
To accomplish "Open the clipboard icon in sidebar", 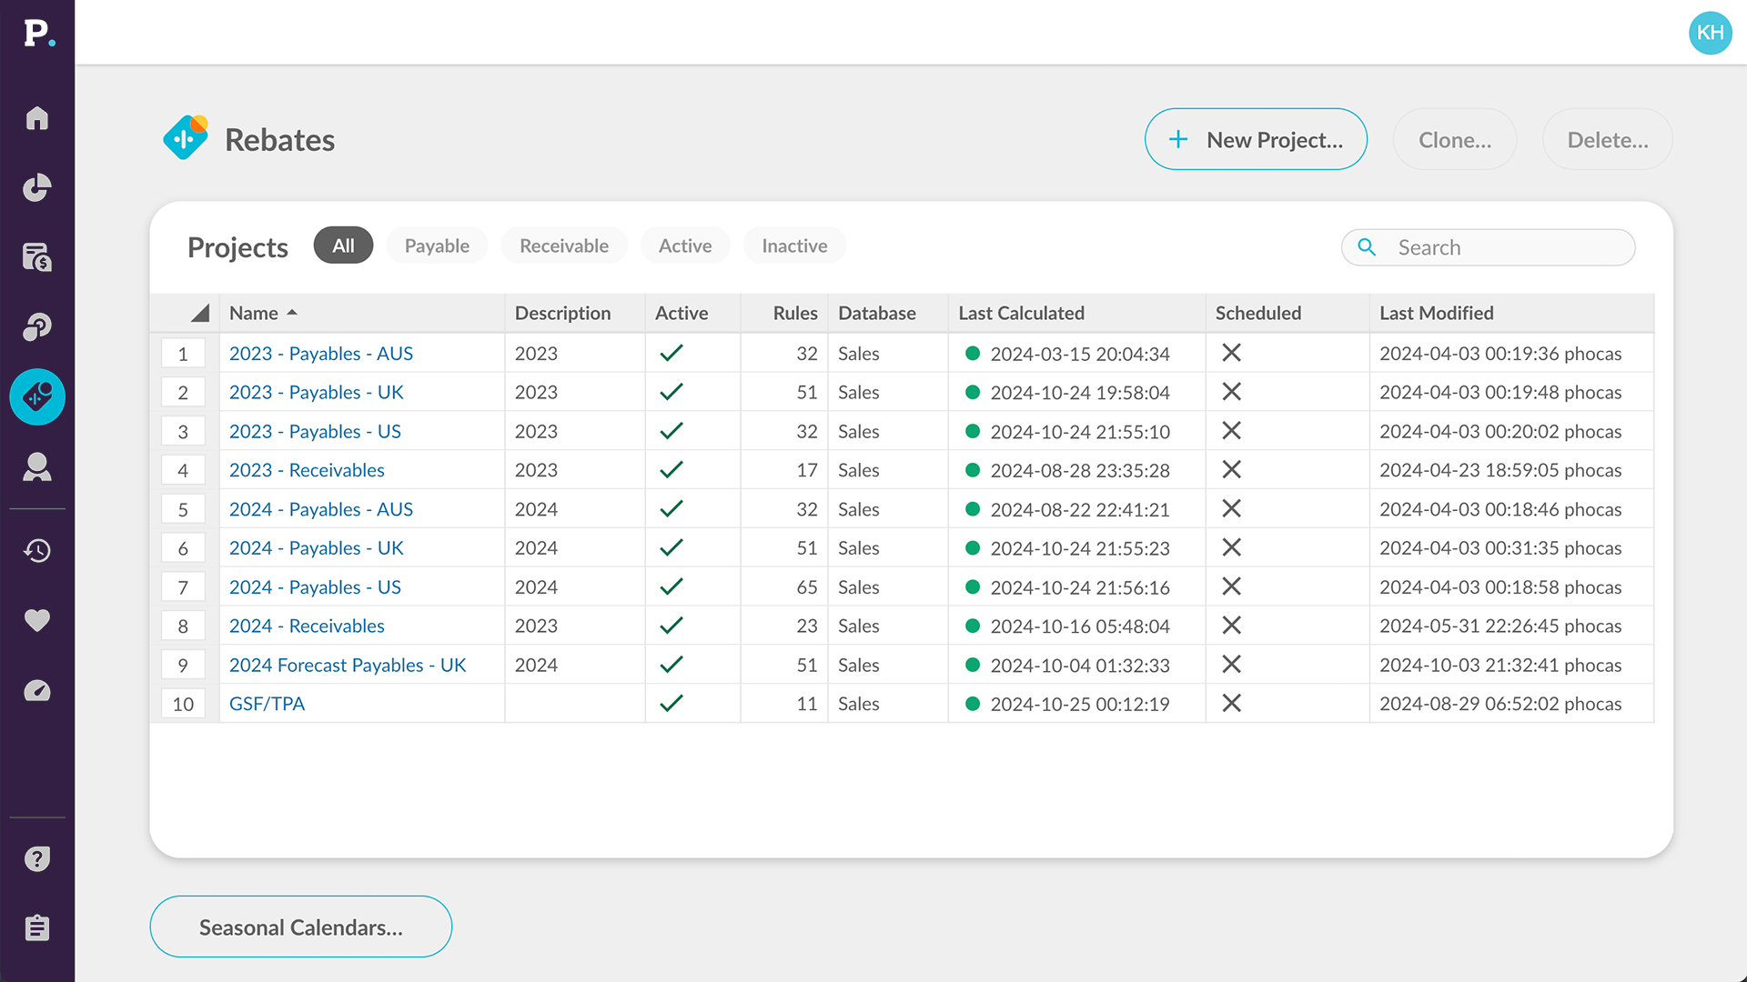I will coord(37,927).
